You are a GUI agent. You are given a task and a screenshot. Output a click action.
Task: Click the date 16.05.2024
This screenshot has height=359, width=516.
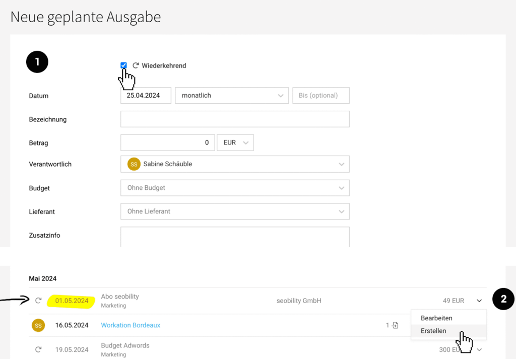pos(72,325)
